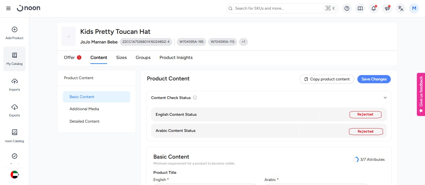Click the 3/7 Attributes progress indicator
Image resolution: width=425 pixels, height=185 pixels.
(x=369, y=160)
